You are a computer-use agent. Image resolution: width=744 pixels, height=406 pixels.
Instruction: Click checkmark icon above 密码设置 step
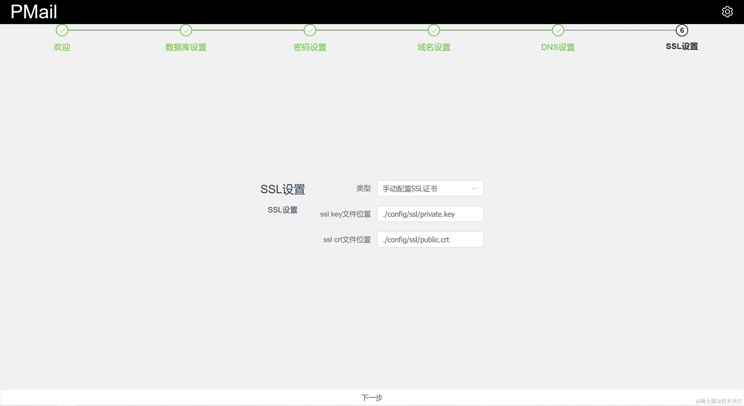(x=310, y=30)
